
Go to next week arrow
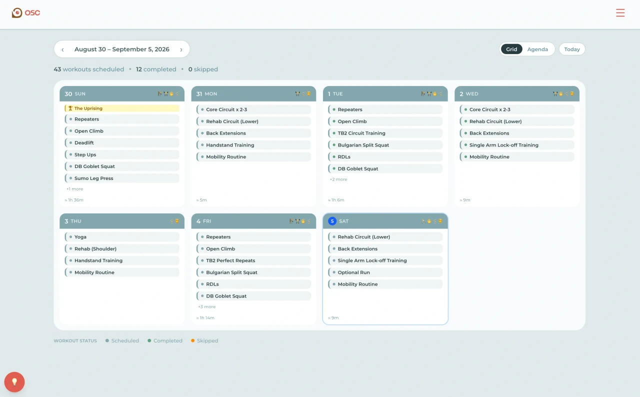pyautogui.click(x=181, y=49)
